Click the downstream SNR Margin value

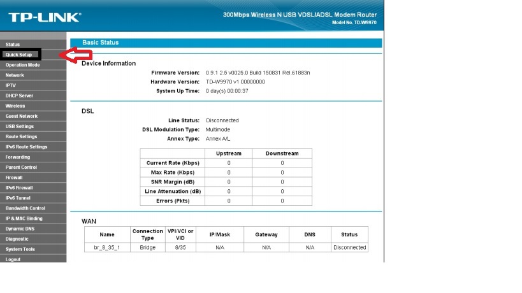click(x=282, y=182)
